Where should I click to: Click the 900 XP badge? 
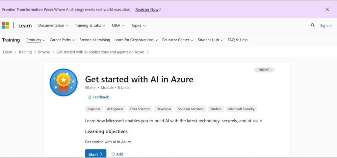(264, 70)
